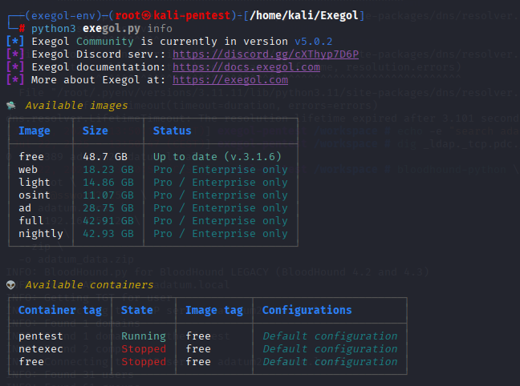Click the exegol-env environment name in prompt
This screenshot has width=520, height=386.
coord(63,16)
